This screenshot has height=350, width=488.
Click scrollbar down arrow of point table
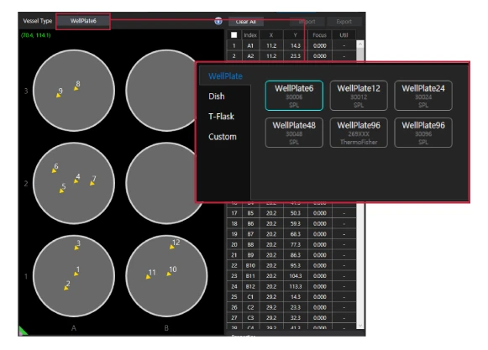(360, 326)
